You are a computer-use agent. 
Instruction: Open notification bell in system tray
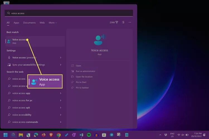(x=204, y=135)
